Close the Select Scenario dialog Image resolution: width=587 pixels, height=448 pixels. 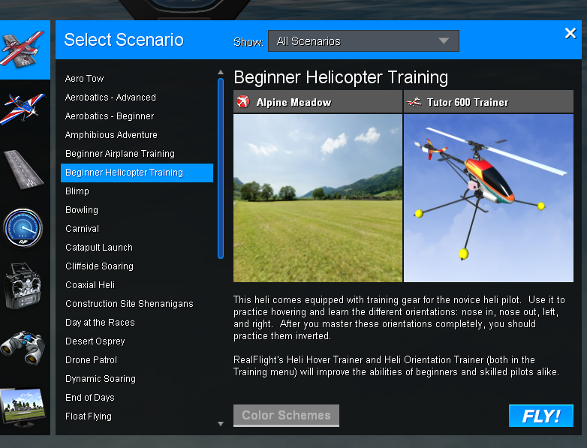coord(570,33)
